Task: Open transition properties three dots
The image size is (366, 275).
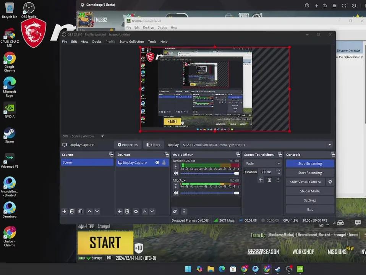Action: pyautogui.click(x=278, y=180)
